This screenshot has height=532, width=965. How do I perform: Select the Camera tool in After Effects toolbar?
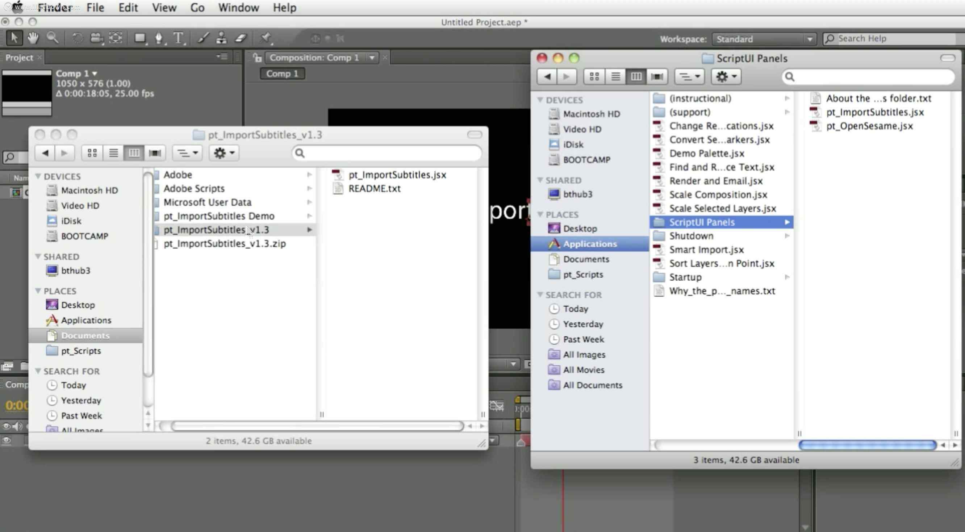(x=97, y=38)
